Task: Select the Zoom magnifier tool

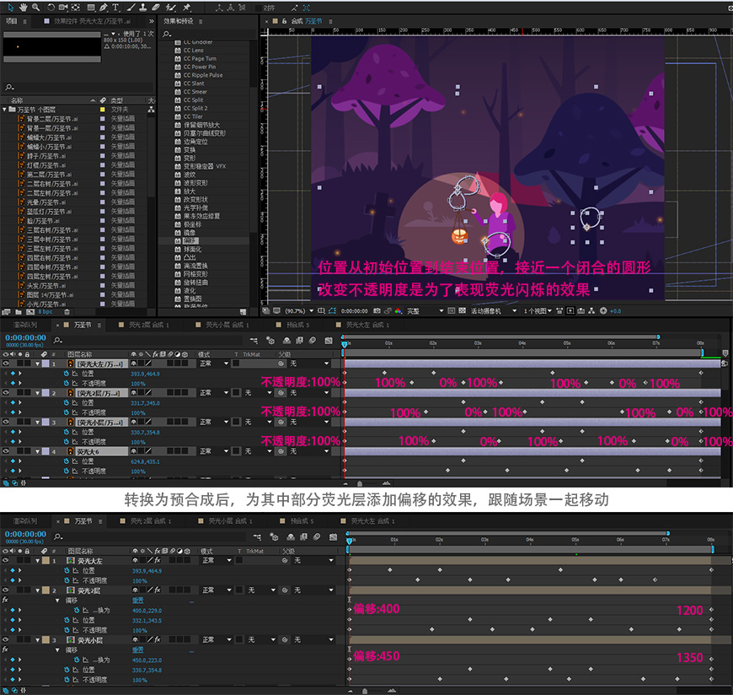Action: tap(35, 8)
